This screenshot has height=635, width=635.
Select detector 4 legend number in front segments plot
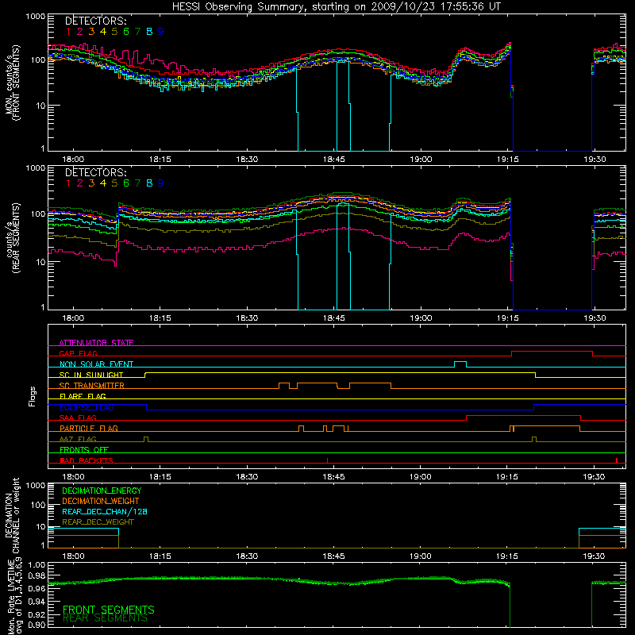(103, 32)
